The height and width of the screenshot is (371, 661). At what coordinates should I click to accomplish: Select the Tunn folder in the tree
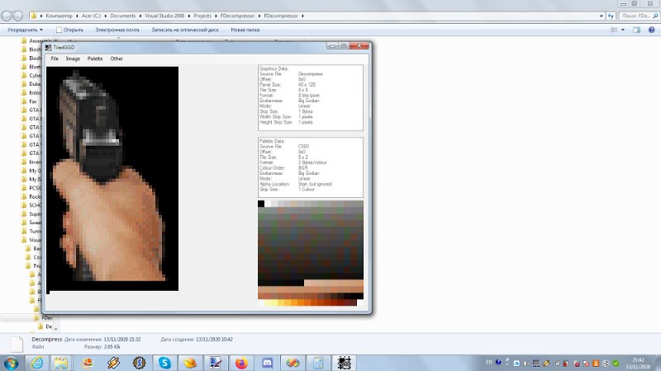coord(31,232)
